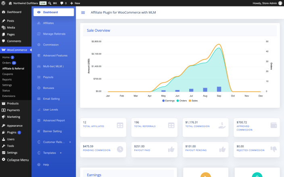
Task: Collapse the WordPress admin menu
Action: coord(16,160)
